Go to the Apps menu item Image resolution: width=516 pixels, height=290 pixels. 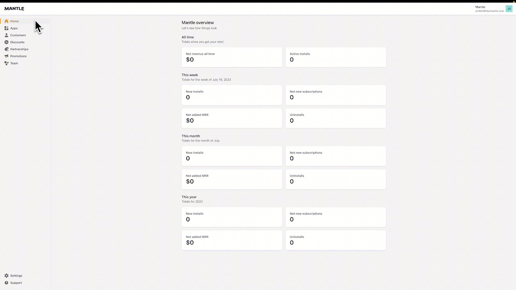[x=14, y=28]
